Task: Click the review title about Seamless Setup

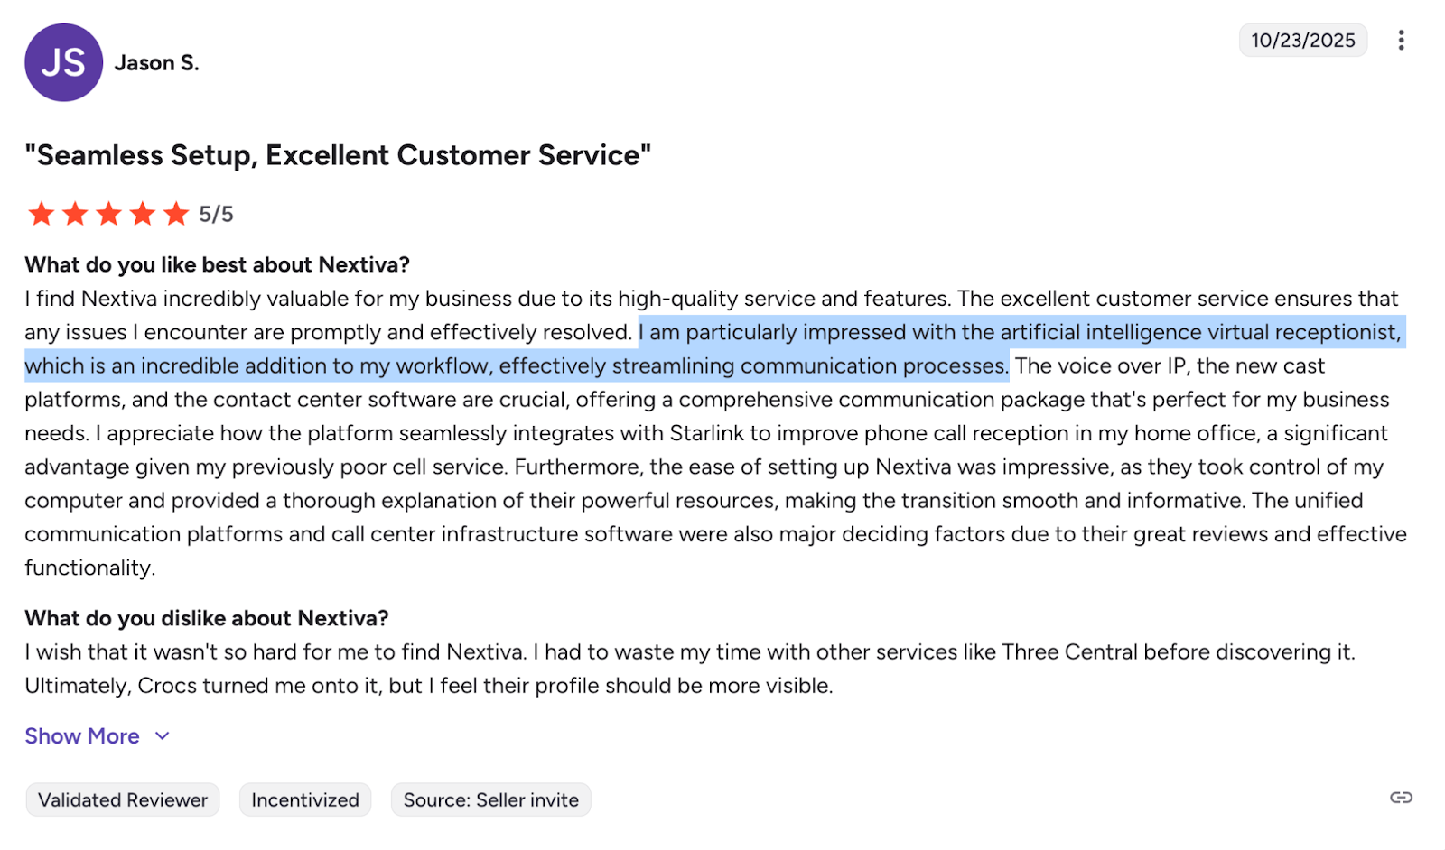Action: pyautogui.click(x=338, y=155)
